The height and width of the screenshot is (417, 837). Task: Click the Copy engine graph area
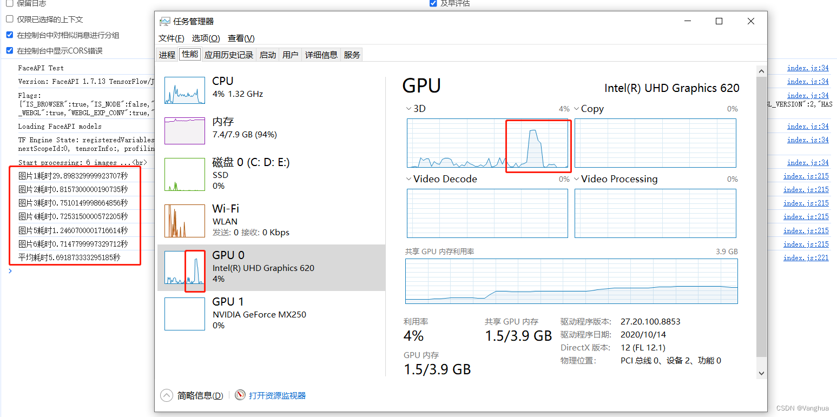pos(655,143)
